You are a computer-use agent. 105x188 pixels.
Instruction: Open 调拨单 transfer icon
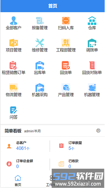pos(92,43)
